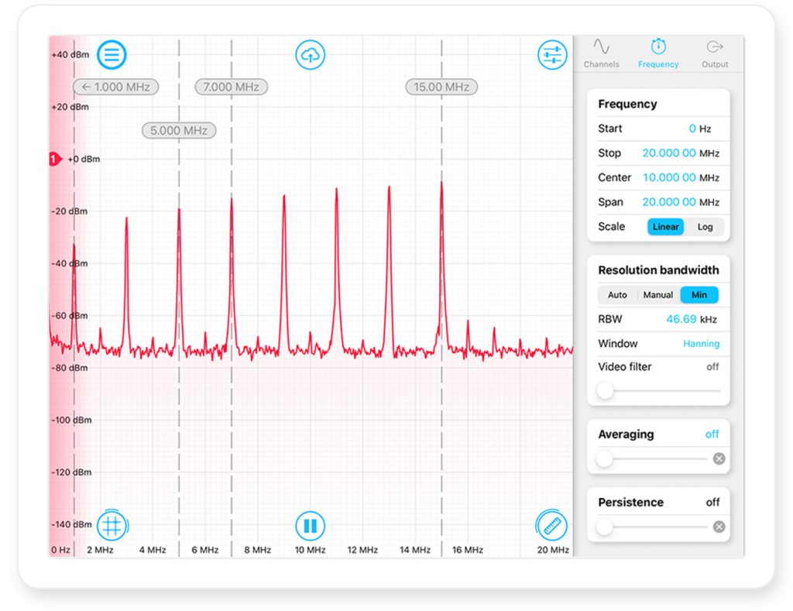Click the -140 dBm axis label

coord(71,524)
